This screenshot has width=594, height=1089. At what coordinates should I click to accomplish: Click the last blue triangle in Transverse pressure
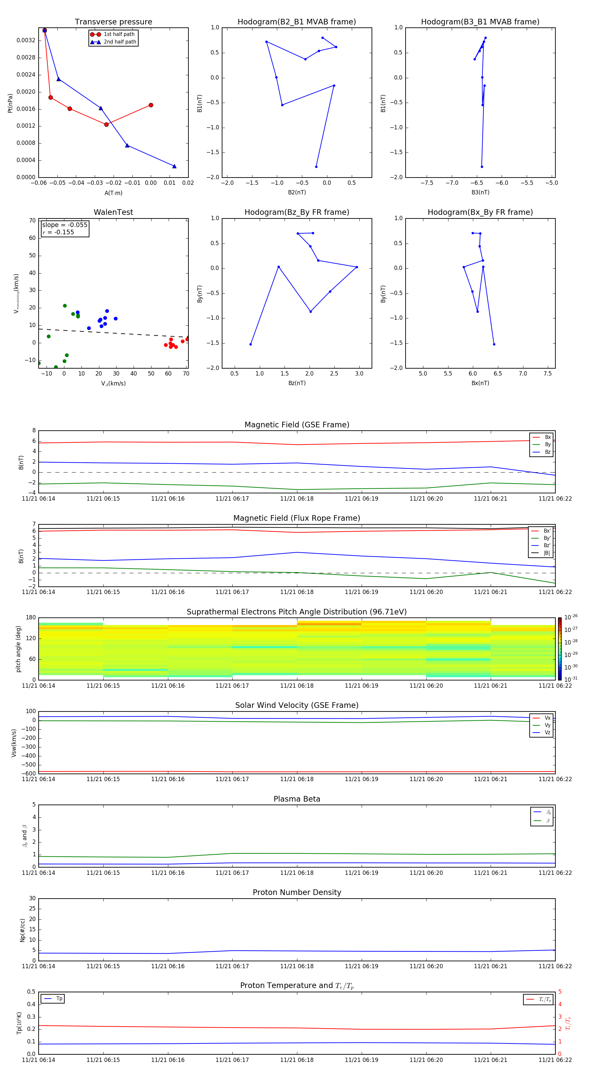point(174,166)
